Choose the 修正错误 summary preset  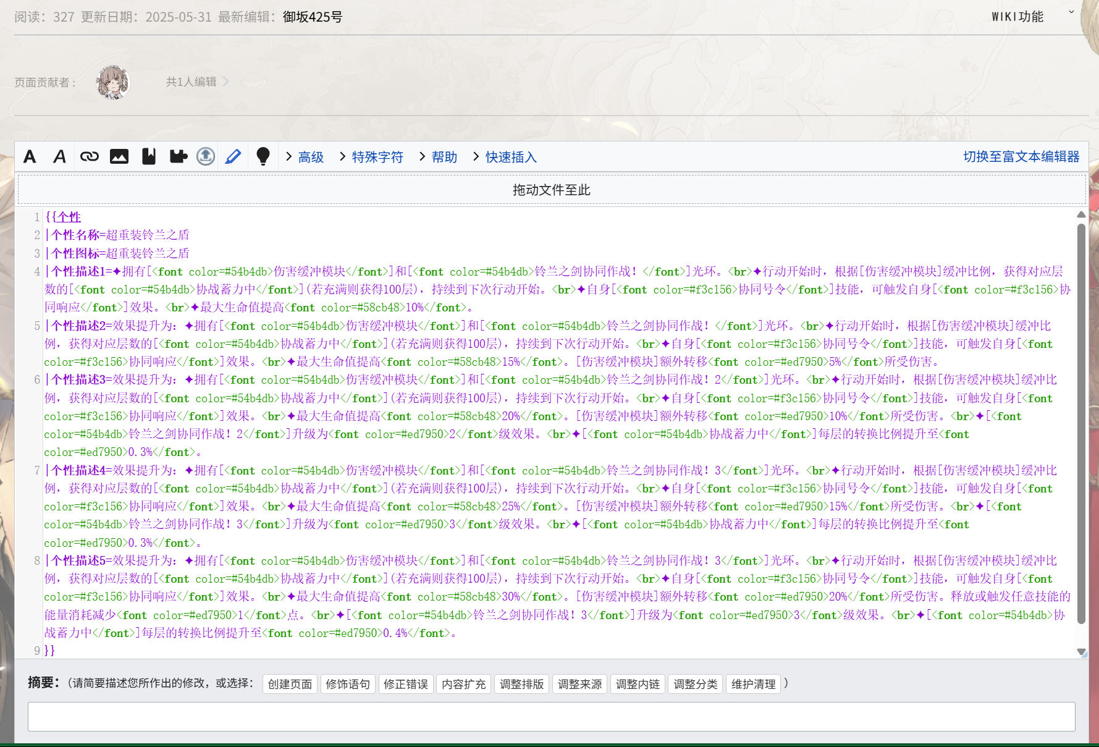405,684
